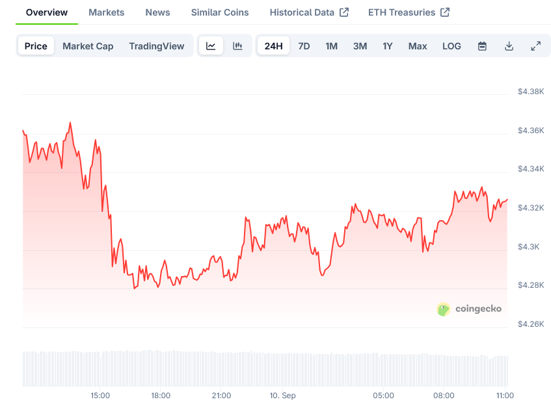This screenshot has height=406, width=551.
Task: Set time range to 1Y
Action: tap(388, 46)
